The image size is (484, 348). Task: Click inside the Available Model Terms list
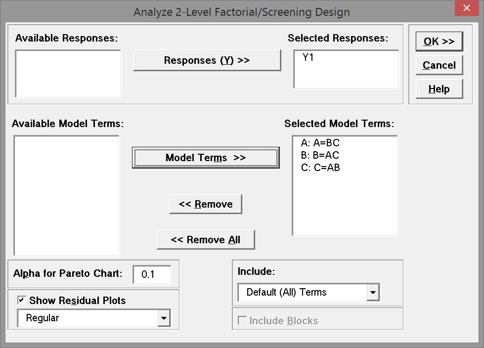point(66,195)
